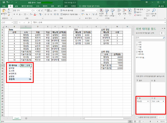Click the 공유 share button
167x123 pixels.
(161, 6)
